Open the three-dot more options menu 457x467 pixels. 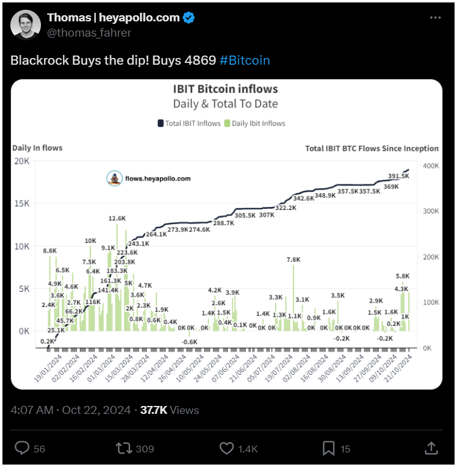point(435,18)
